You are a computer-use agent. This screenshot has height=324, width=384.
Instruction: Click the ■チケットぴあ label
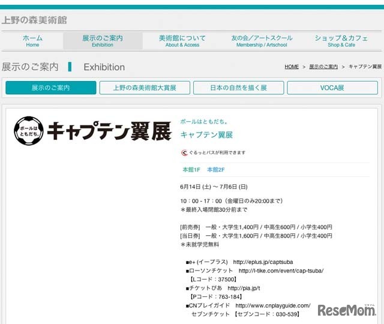click(204, 288)
